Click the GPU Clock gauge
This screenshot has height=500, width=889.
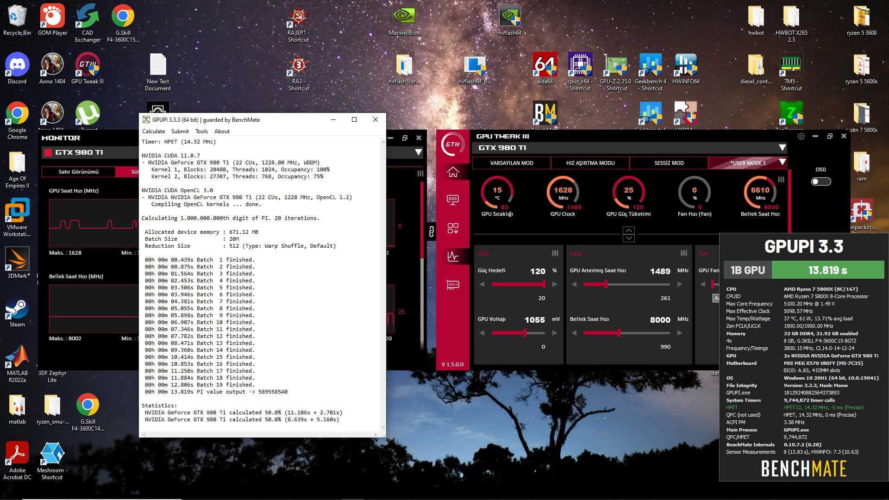tap(563, 193)
